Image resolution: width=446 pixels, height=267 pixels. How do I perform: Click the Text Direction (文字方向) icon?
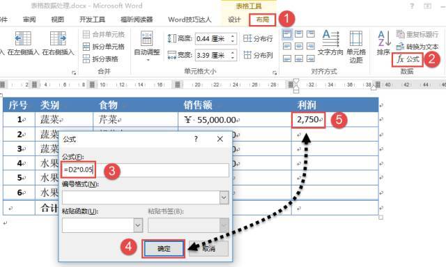[330, 38]
